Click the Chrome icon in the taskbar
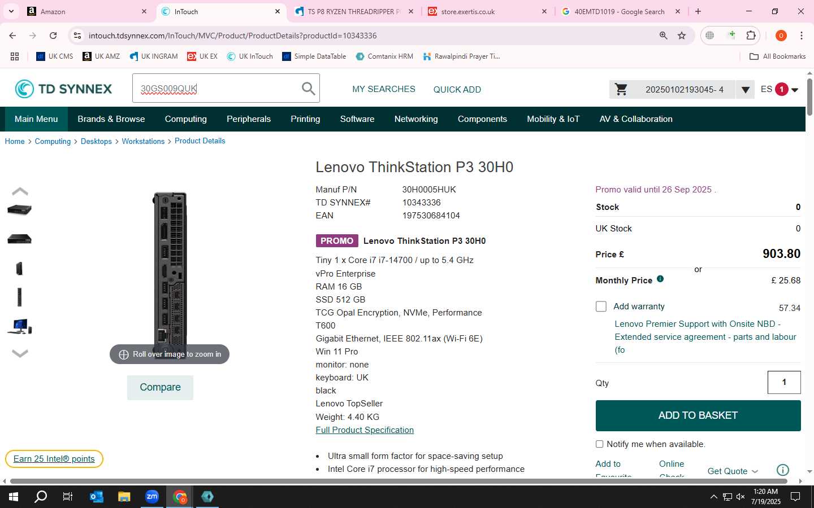 [x=180, y=497]
